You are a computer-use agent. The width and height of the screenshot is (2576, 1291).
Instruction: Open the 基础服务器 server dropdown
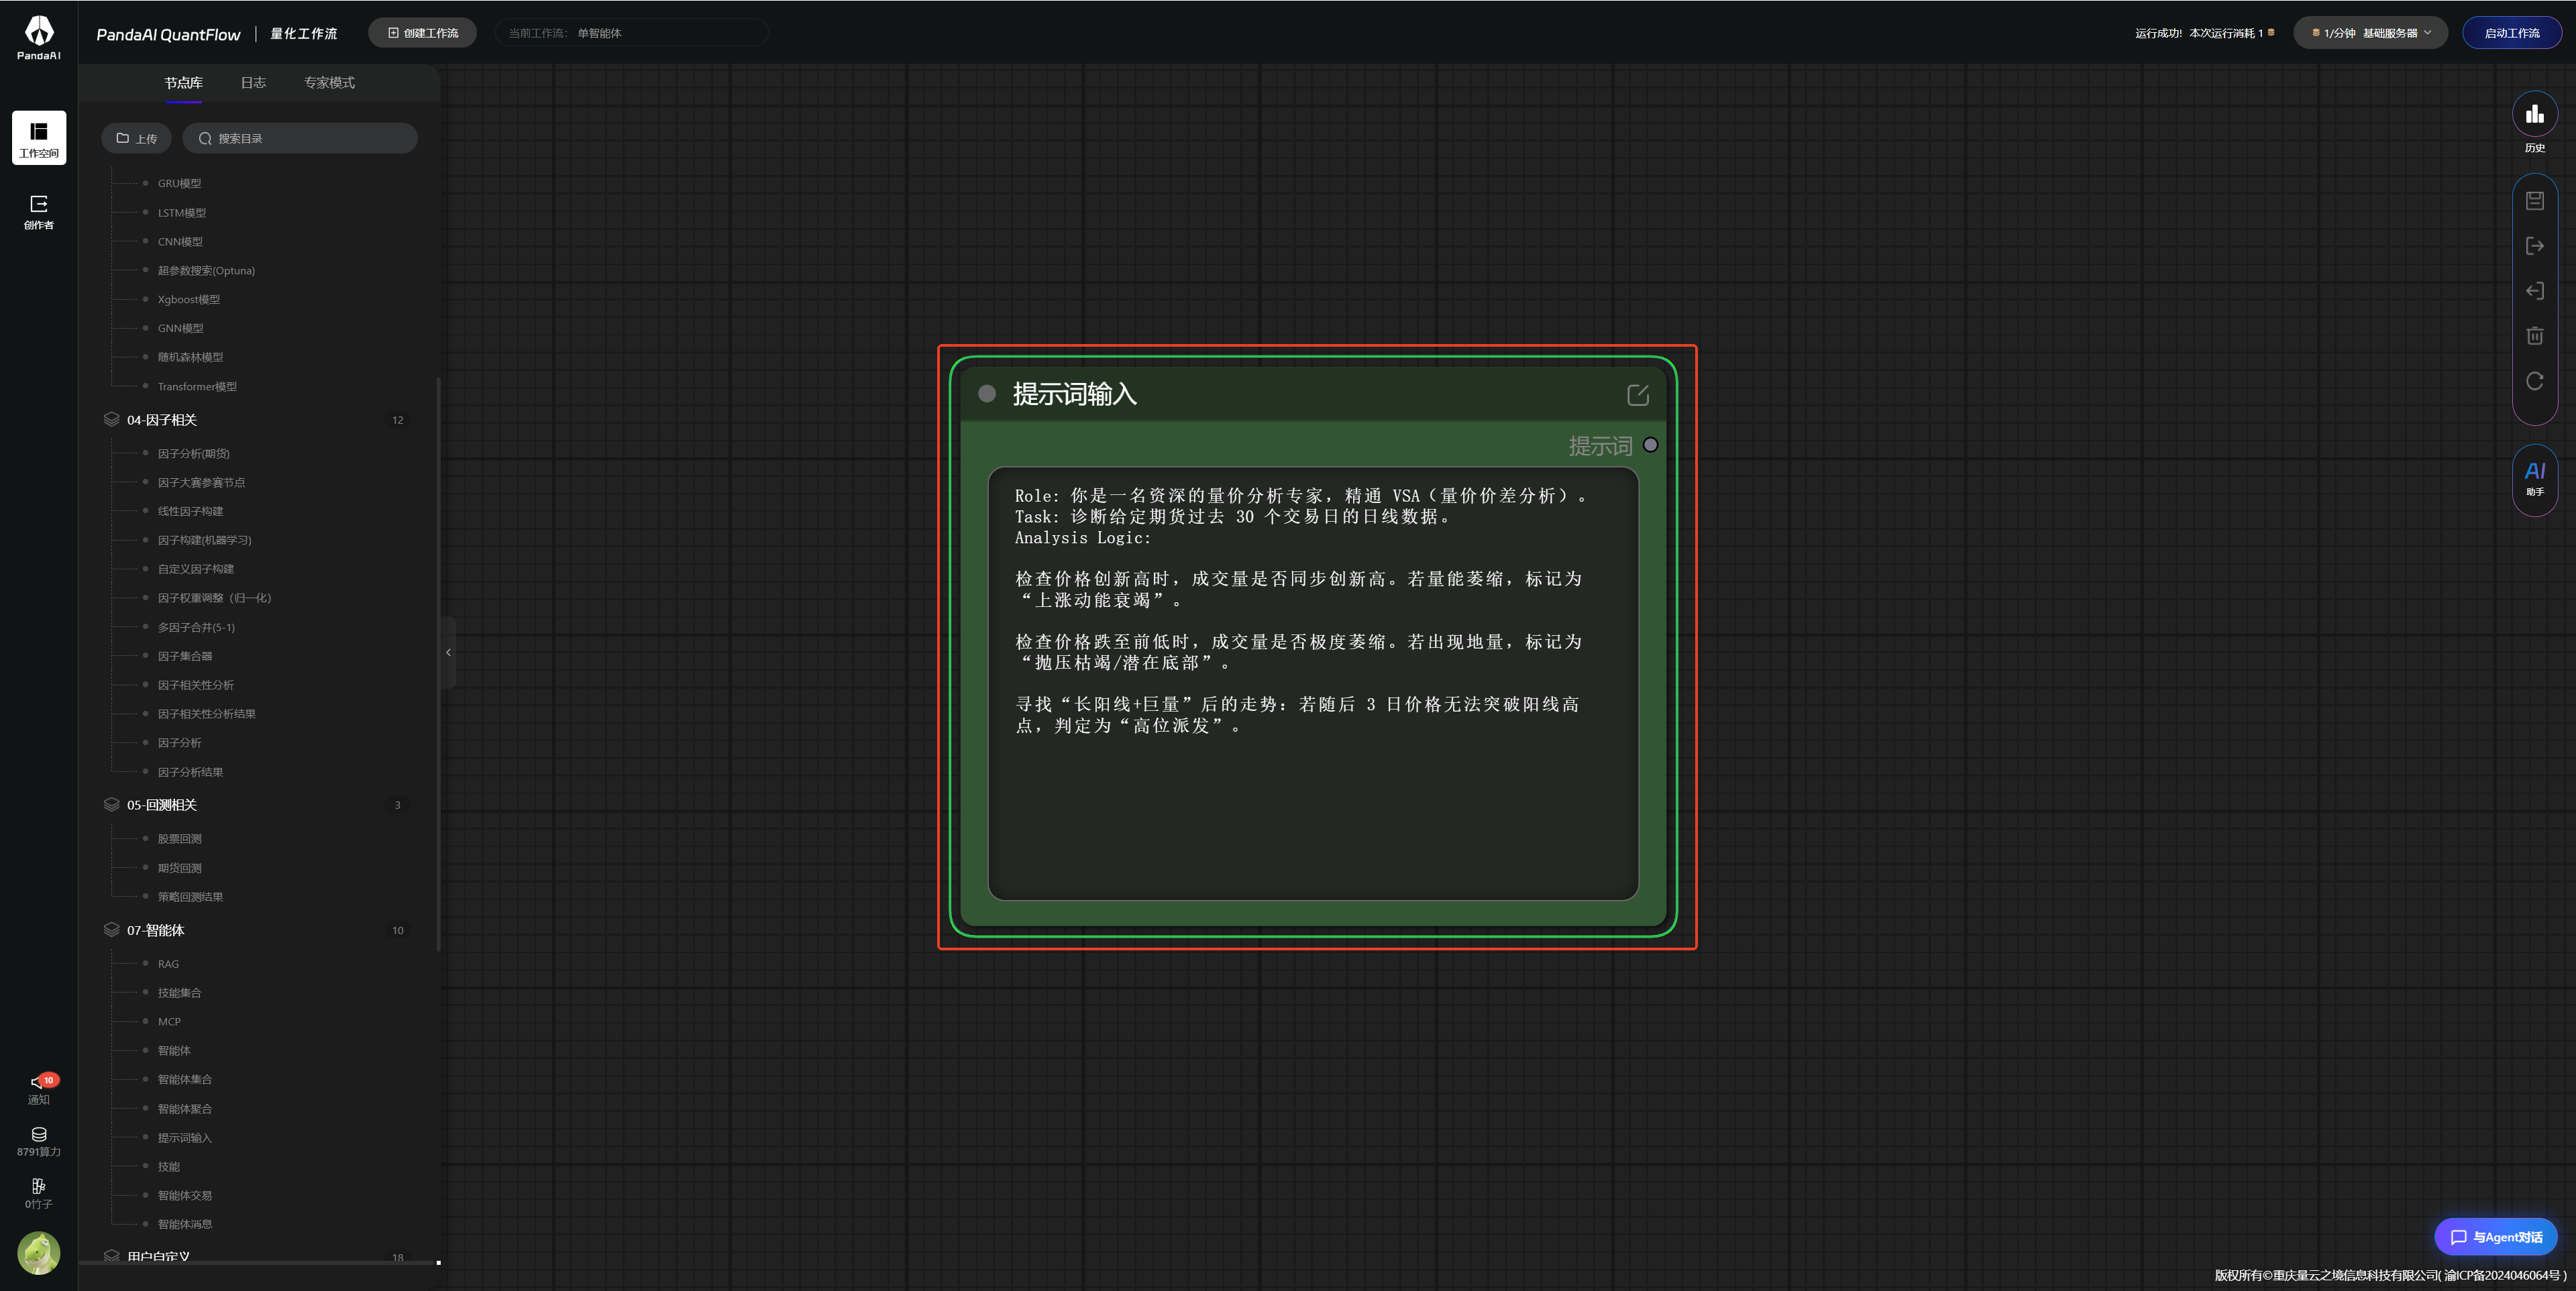(x=2371, y=33)
